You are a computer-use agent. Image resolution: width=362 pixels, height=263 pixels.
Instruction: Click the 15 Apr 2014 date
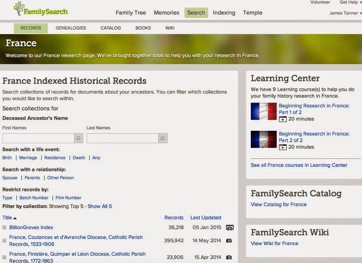(x=207, y=257)
